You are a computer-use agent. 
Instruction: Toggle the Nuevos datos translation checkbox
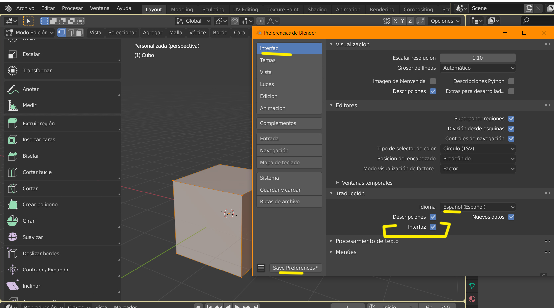(511, 217)
